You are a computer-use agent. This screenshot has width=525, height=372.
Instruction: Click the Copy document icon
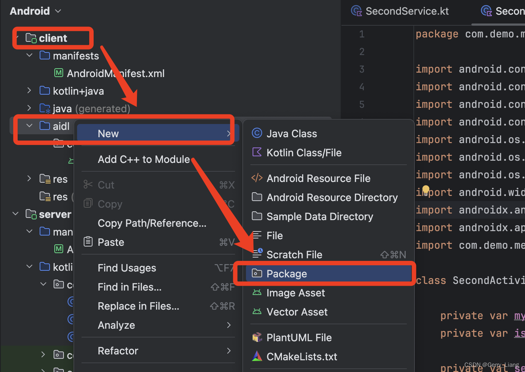point(88,203)
